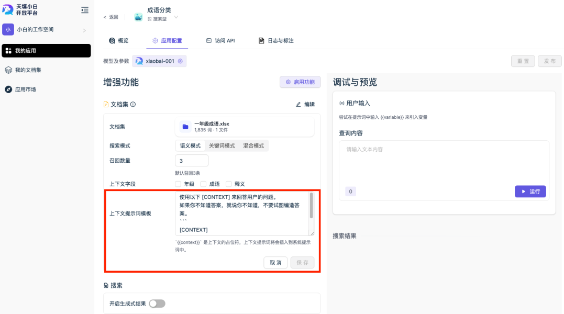The image size is (564, 314).
Task: Click the 应用配置 tab gear icon
Action: point(155,41)
